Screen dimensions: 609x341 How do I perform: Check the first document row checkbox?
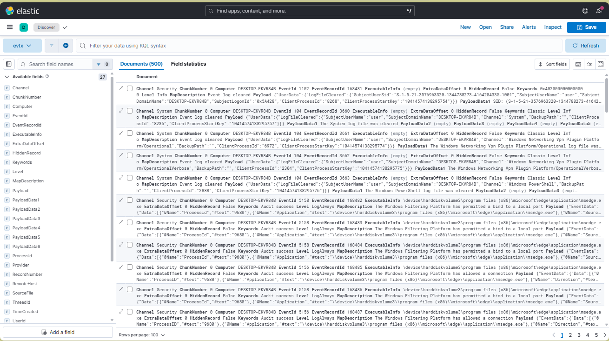[x=130, y=88]
